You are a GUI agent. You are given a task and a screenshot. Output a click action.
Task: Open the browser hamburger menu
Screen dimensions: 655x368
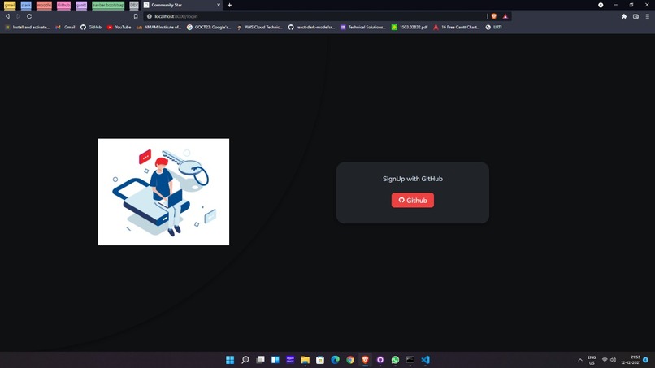(647, 16)
